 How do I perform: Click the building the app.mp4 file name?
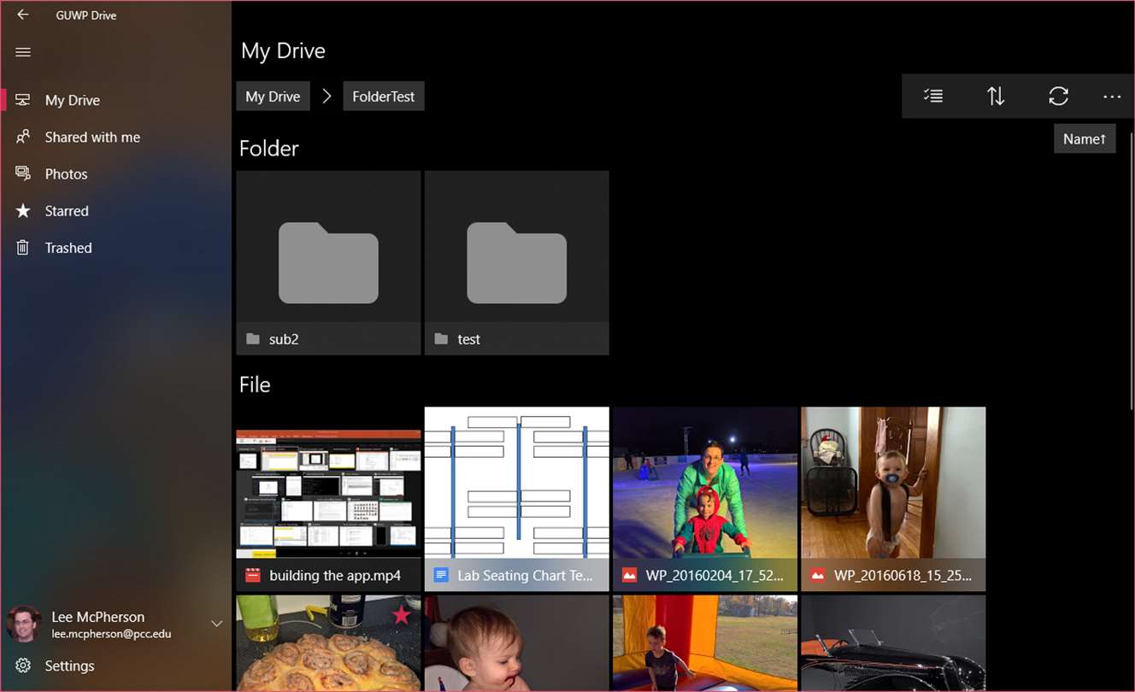click(x=335, y=576)
